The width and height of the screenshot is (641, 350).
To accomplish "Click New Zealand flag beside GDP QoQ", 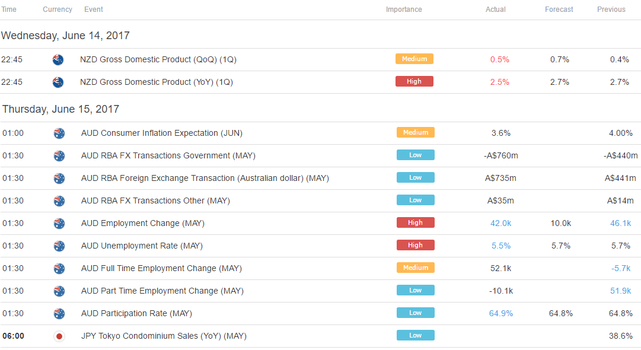I will [58, 60].
